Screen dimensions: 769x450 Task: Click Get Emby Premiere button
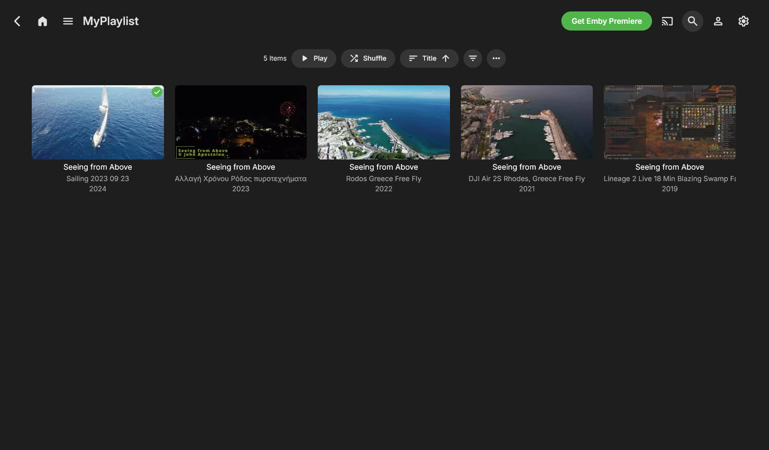coord(606,21)
